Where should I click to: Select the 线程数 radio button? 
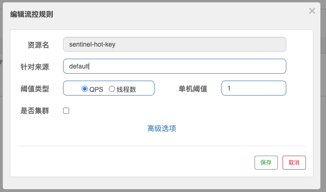pyautogui.click(x=112, y=89)
